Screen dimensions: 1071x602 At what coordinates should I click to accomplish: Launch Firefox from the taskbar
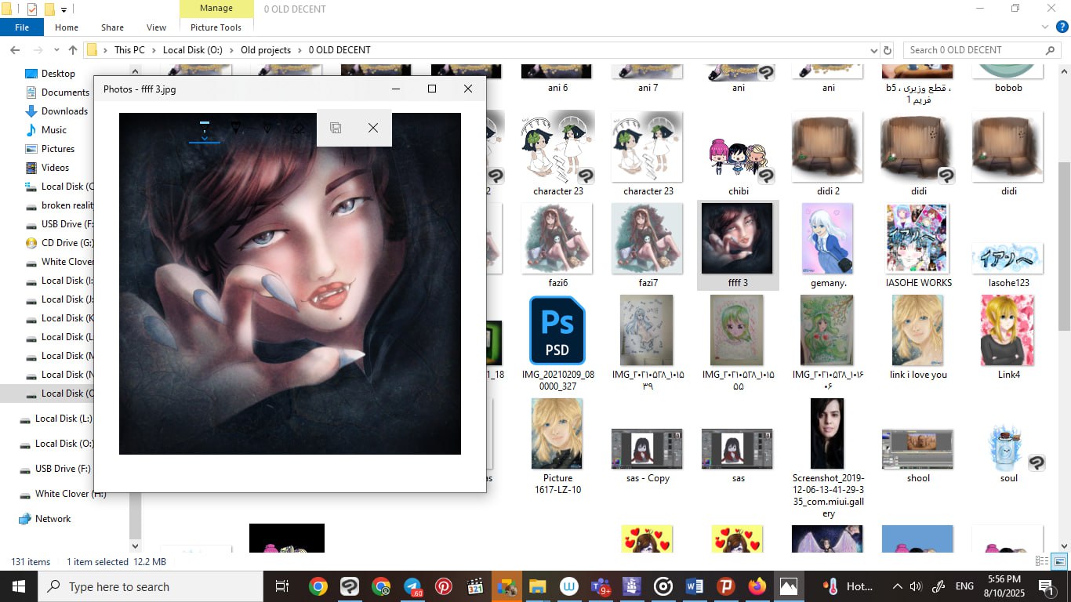point(757,586)
